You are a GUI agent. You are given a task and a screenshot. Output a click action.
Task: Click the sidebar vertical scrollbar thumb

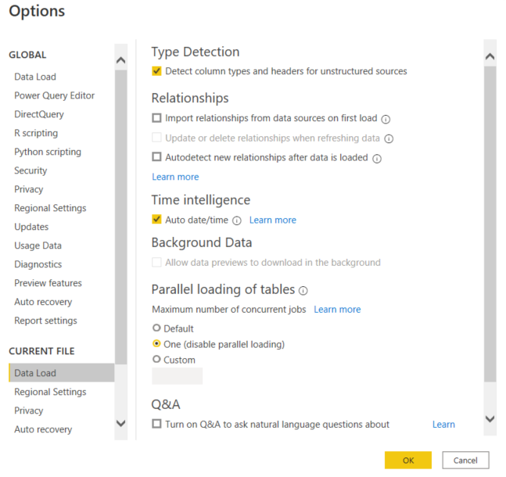point(121,217)
